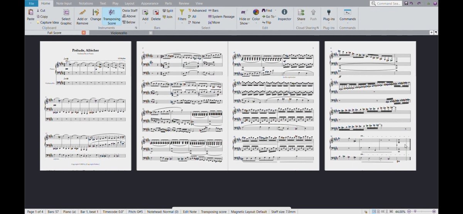Copy the current selection
Image resolution: width=463 pixels, height=214 pixels.
point(42,17)
